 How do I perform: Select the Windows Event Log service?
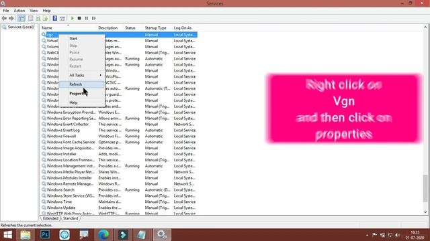119,131
